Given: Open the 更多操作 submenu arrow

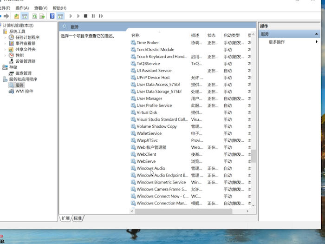Looking at the screenshot, I should [317, 42].
